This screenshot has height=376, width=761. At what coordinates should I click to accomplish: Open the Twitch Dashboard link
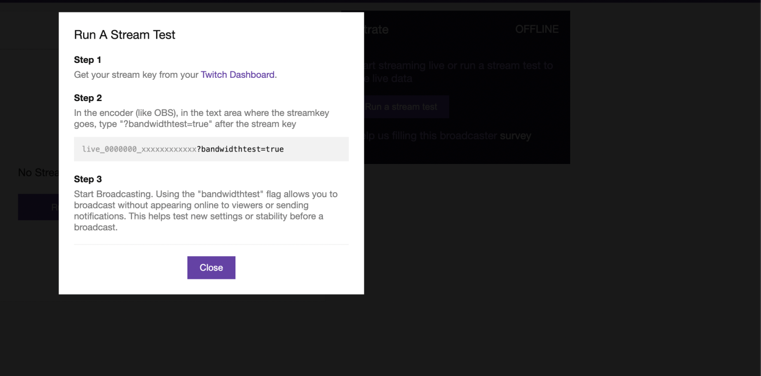click(237, 75)
